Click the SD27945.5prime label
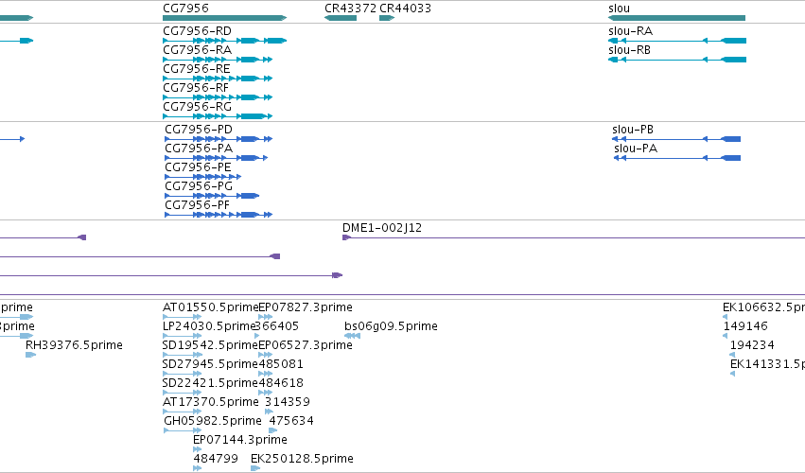This screenshot has width=805, height=473. 210,364
